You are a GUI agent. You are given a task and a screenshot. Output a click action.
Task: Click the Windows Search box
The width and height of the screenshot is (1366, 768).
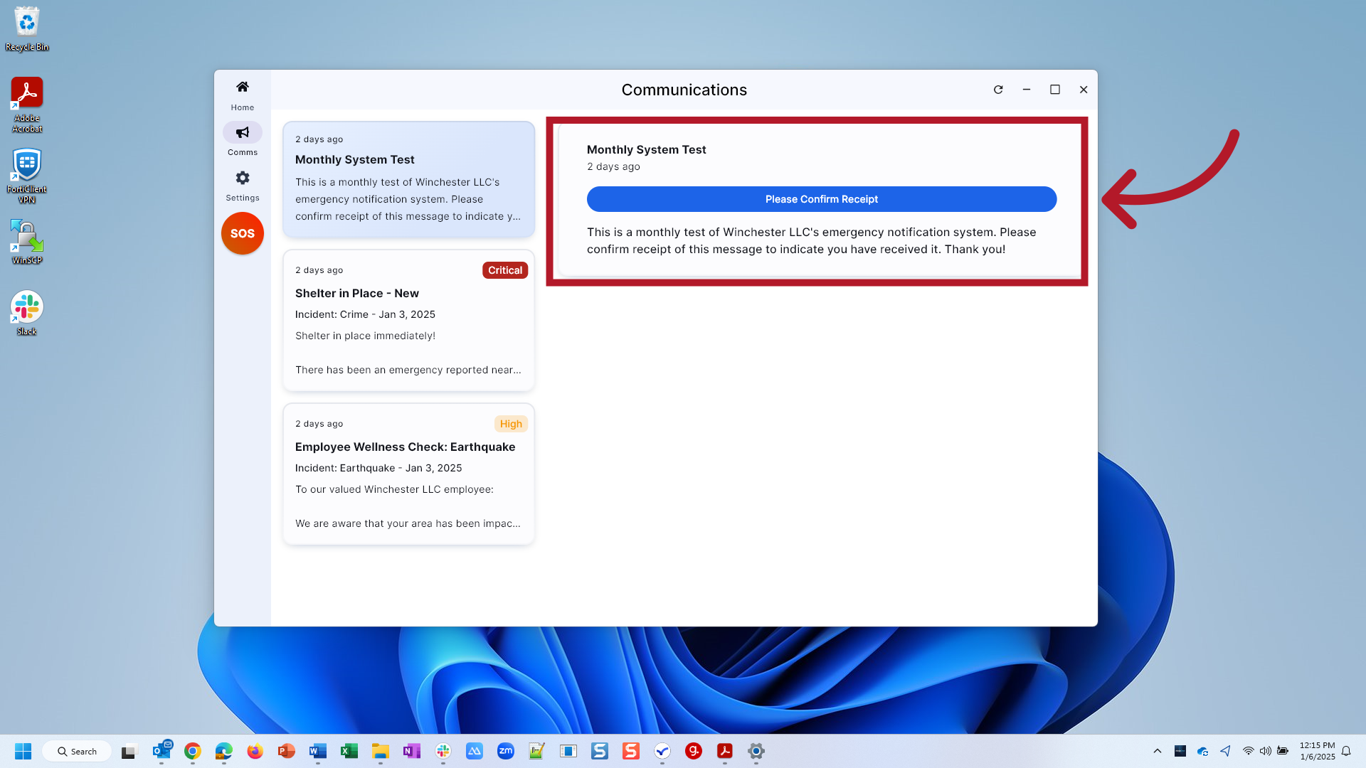tap(76, 751)
